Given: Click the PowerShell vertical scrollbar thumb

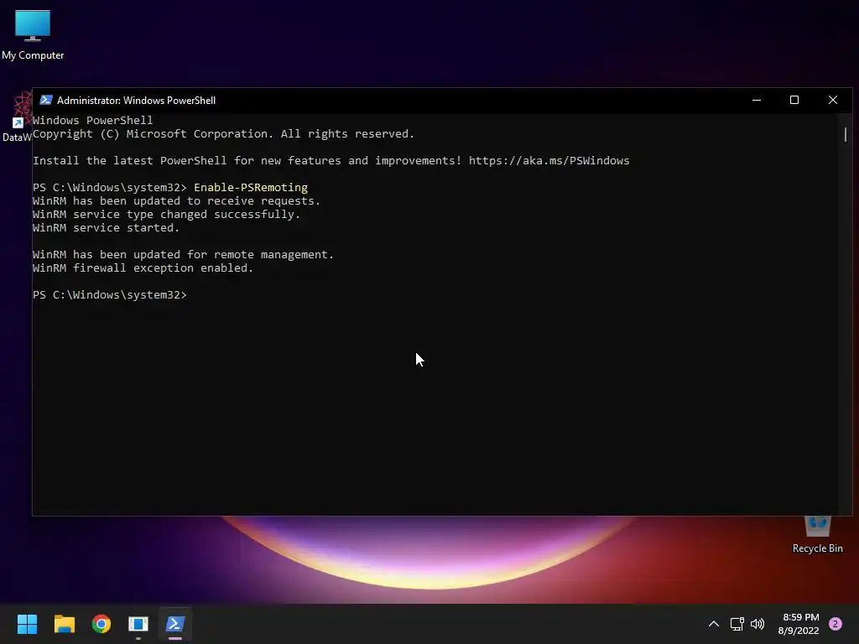Looking at the screenshot, I should (846, 134).
